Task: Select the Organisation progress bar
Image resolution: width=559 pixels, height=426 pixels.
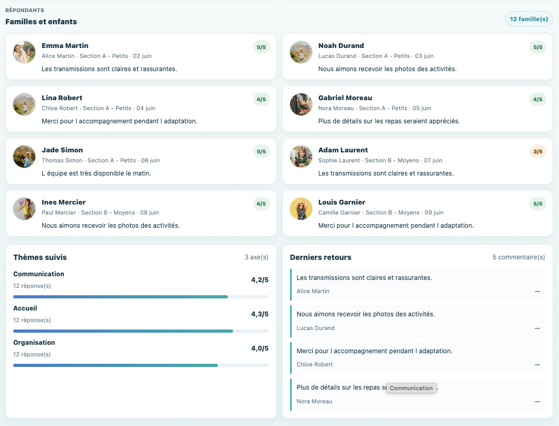Action: 141,365
